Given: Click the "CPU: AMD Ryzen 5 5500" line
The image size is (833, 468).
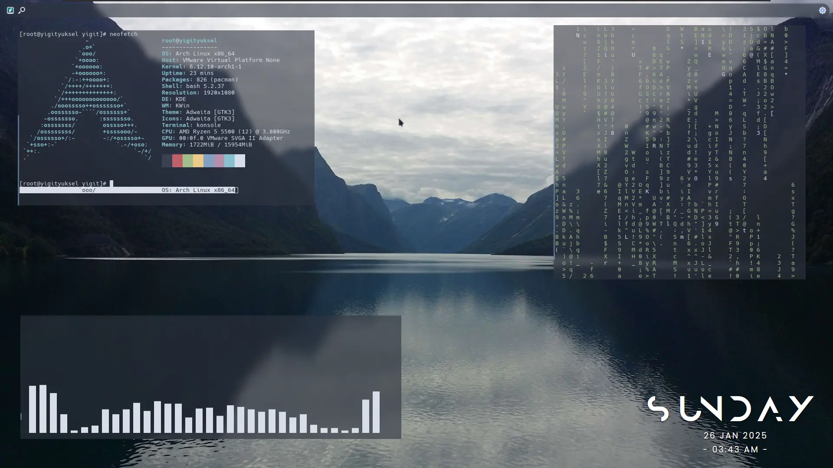Looking at the screenshot, I should pos(226,132).
